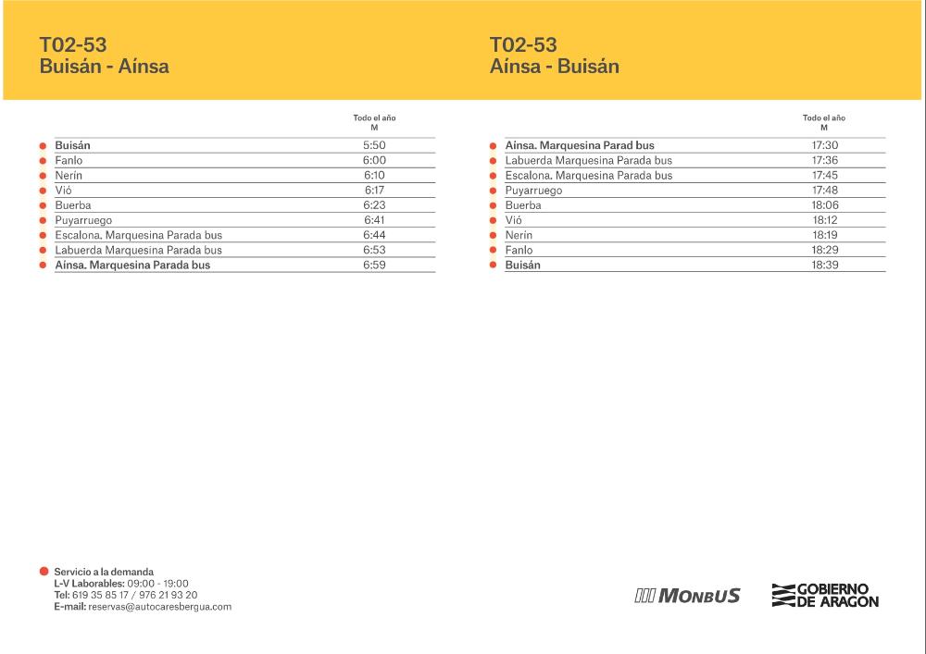Click the 18:39 arrival time at Buisán

(x=824, y=265)
